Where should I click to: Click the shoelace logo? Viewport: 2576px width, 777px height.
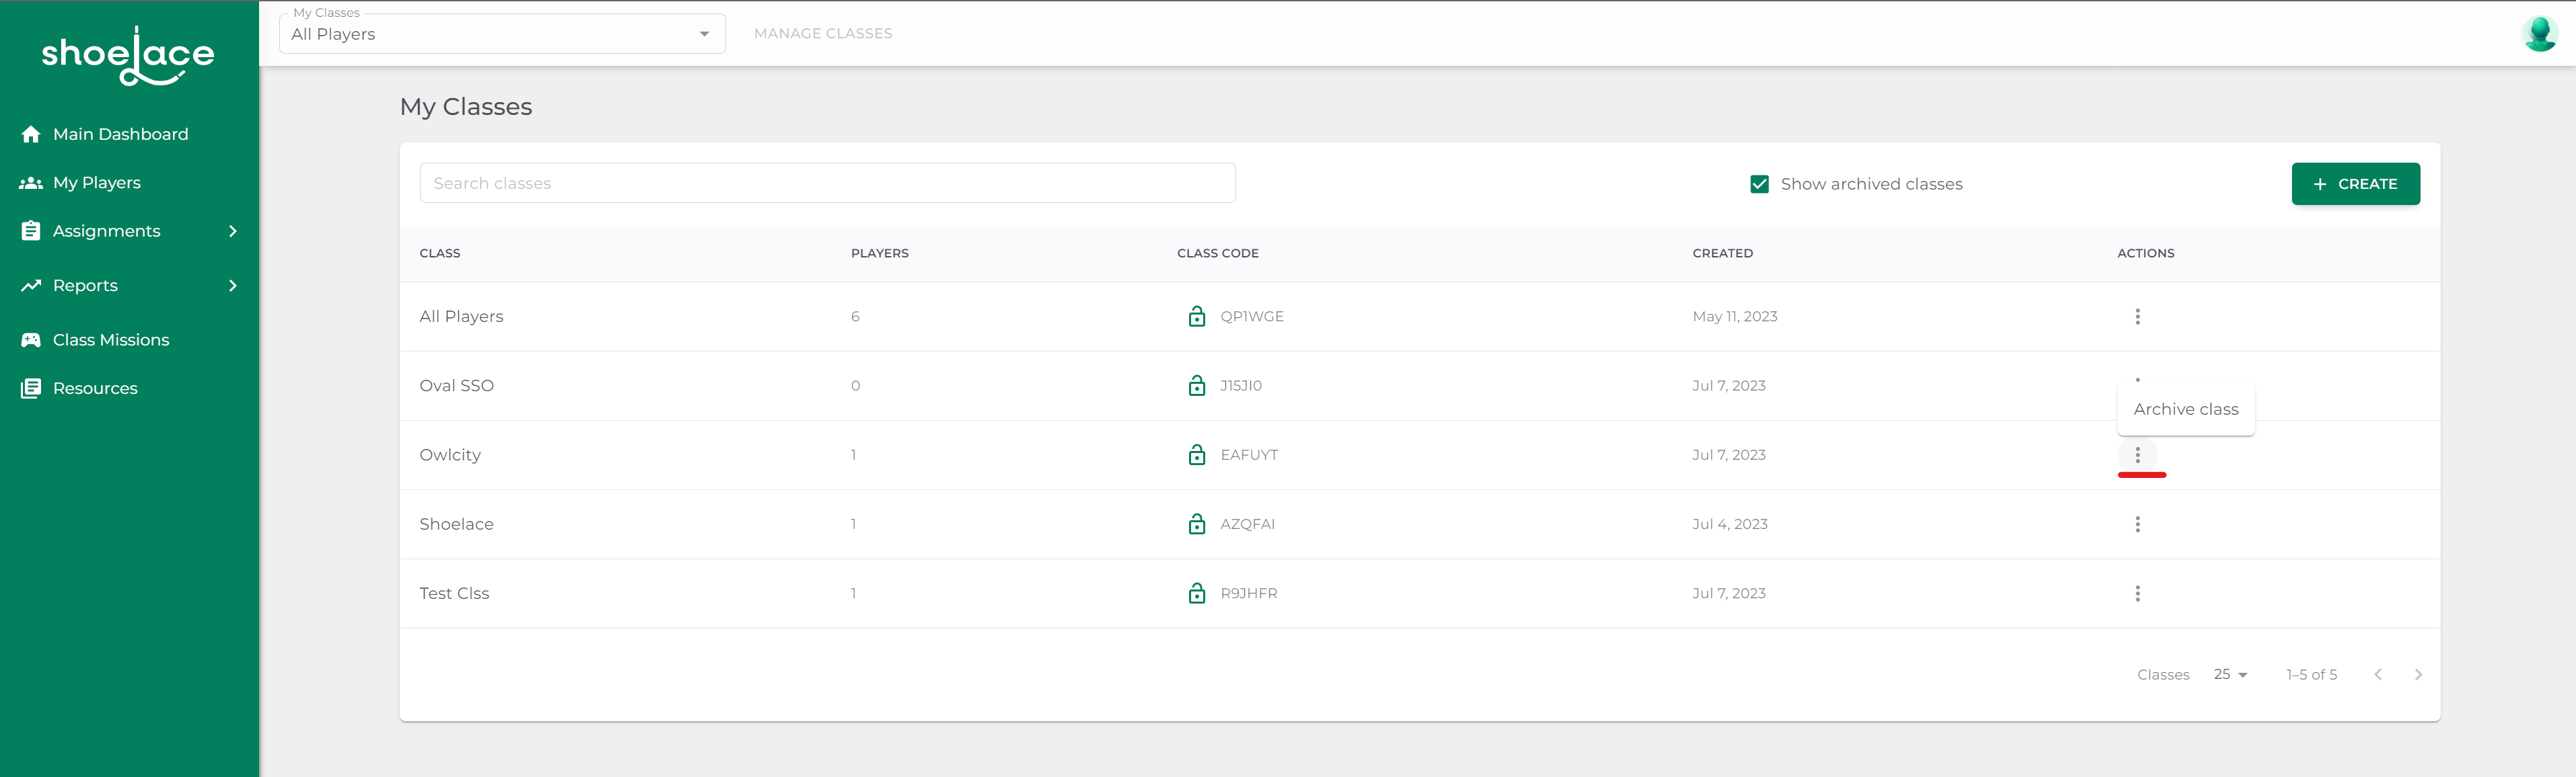(128, 55)
